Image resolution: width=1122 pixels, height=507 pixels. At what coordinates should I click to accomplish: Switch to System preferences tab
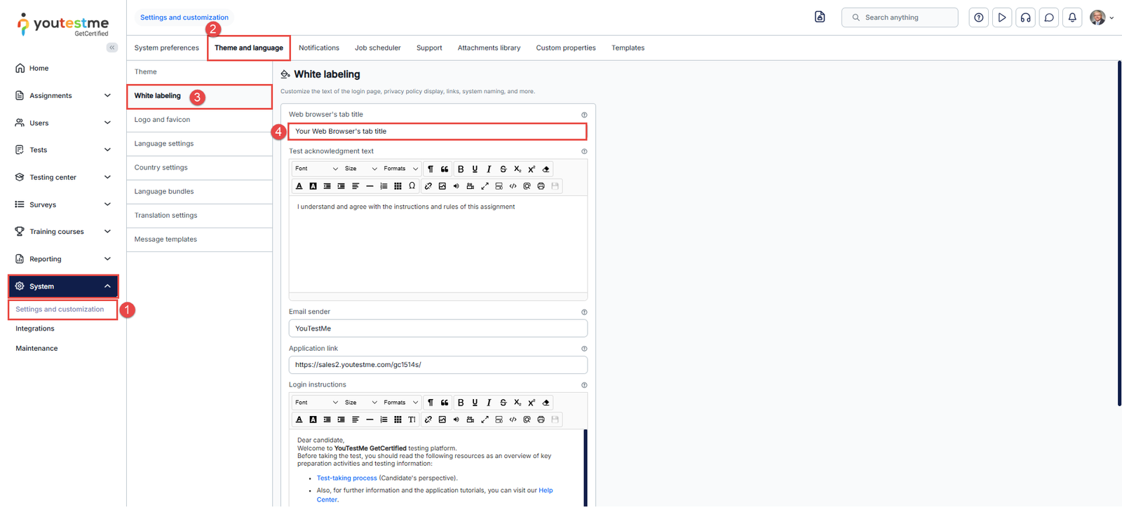(x=166, y=48)
